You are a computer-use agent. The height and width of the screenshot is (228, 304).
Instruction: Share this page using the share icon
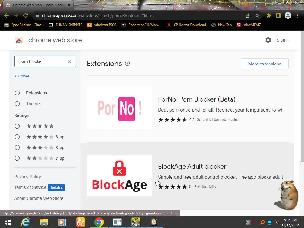click(x=248, y=15)
